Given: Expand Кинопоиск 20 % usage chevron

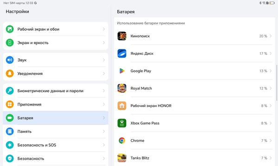Looking at the screenshot, I should (x=271, y=36).
